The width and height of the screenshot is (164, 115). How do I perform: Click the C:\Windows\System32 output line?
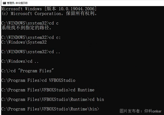coord(24,42)
